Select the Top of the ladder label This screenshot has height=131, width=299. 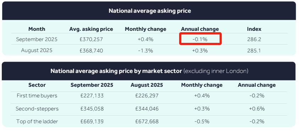coord(37,121)
